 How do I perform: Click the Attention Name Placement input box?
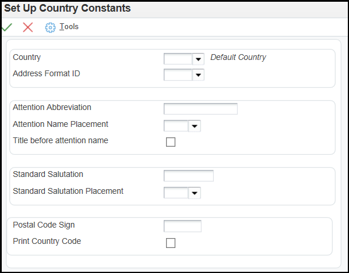[176, 126]
